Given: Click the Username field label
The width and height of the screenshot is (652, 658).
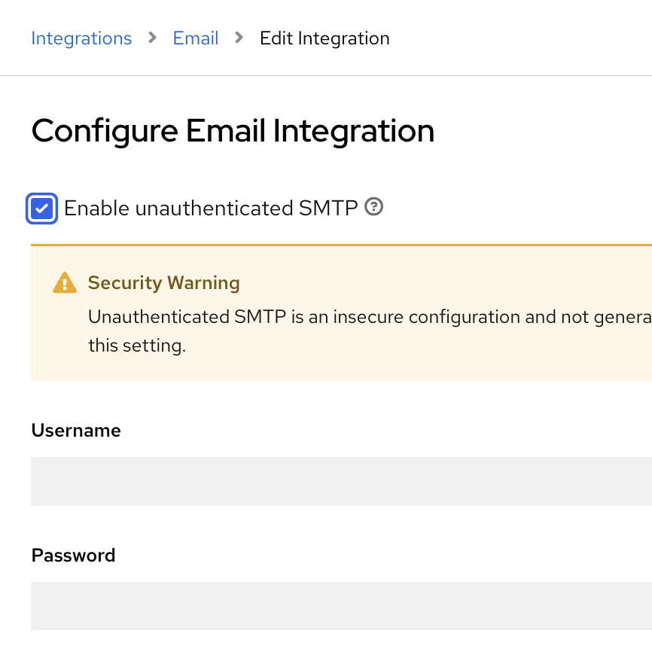Looking at the screenshot, I should click(x=76, y=430).
